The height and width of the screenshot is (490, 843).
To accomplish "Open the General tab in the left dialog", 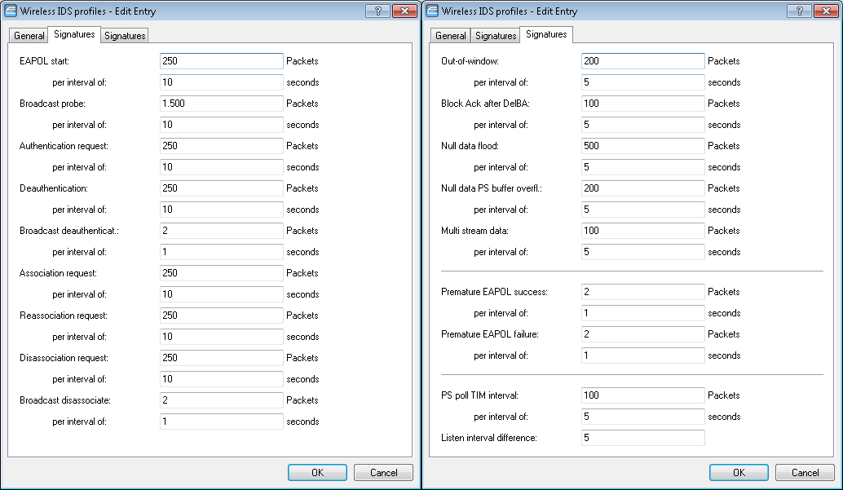I will point(29,36).
